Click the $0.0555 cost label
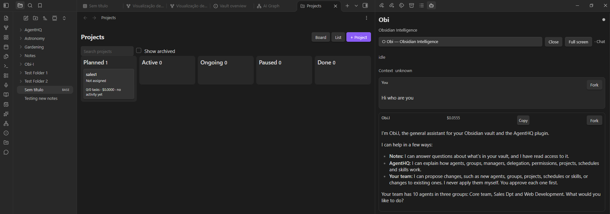This screenshot has width=610, height=214. pos(453,118)
